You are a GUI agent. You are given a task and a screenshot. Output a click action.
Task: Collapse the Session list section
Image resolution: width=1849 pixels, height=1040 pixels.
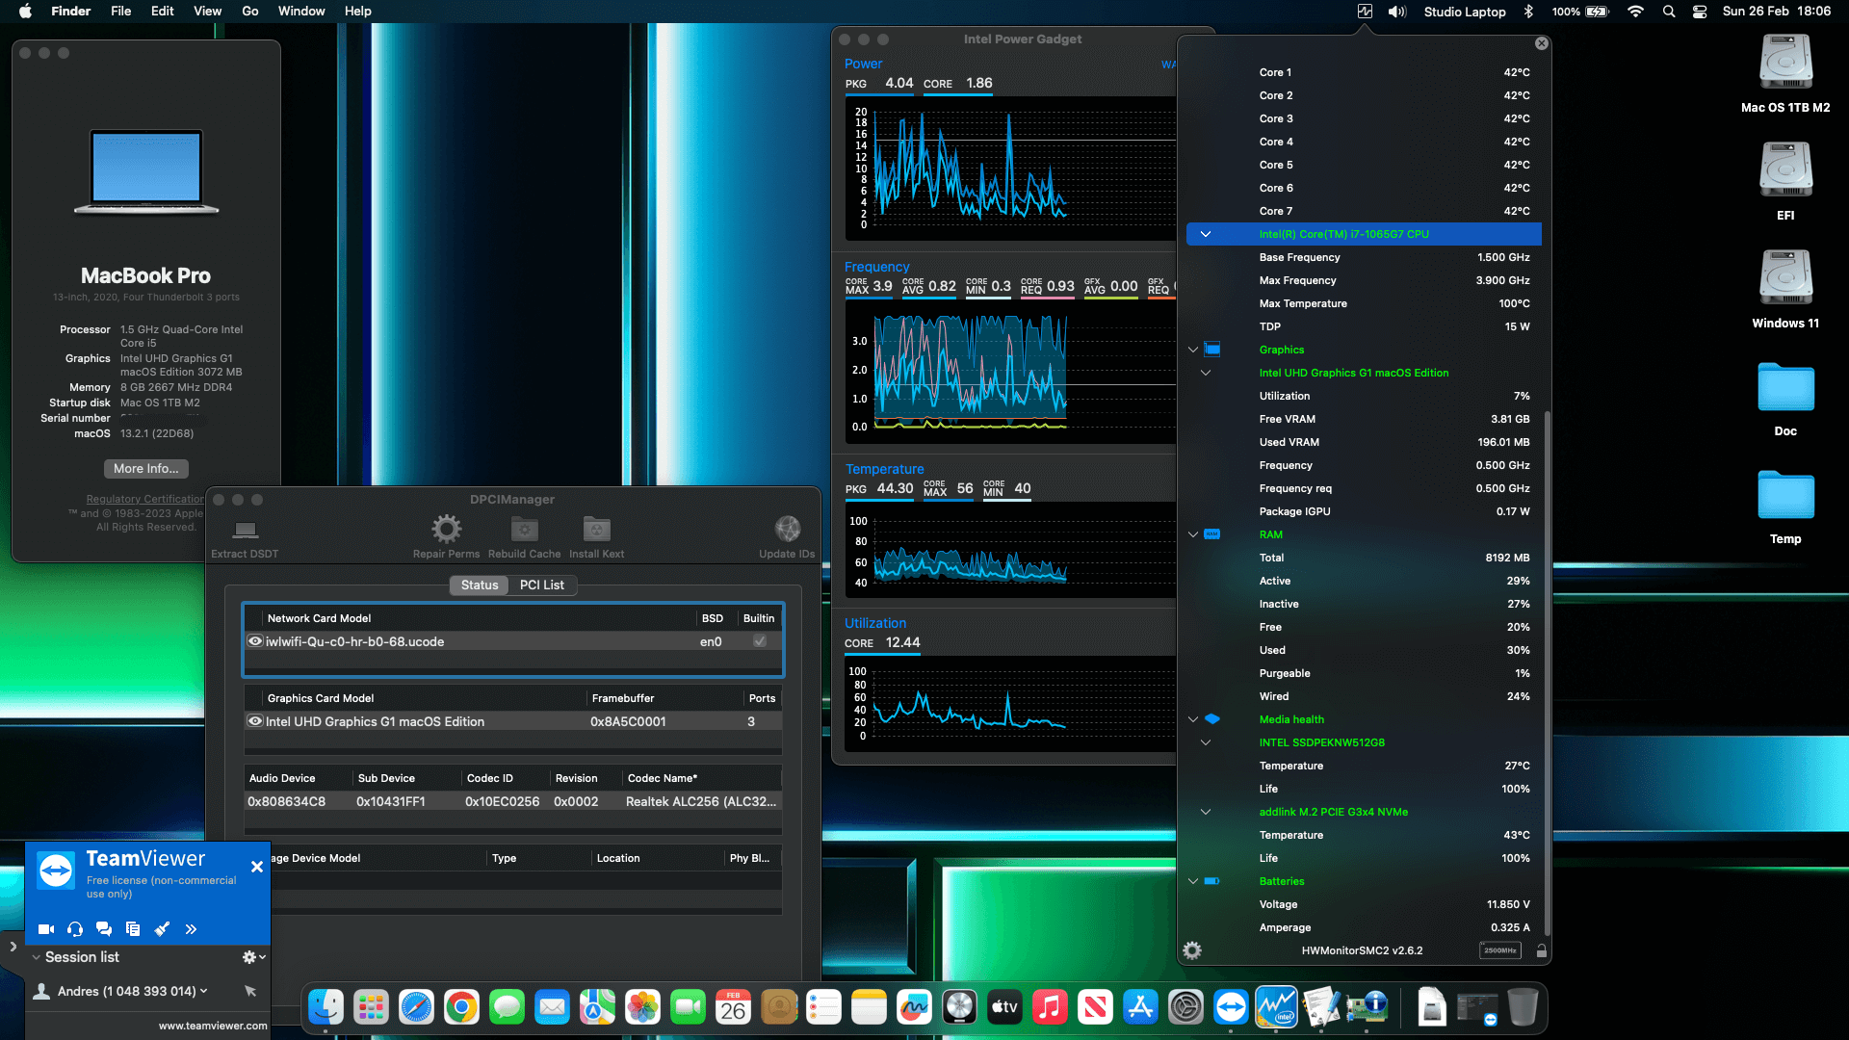pyautogui.click(x=37, y=957)
